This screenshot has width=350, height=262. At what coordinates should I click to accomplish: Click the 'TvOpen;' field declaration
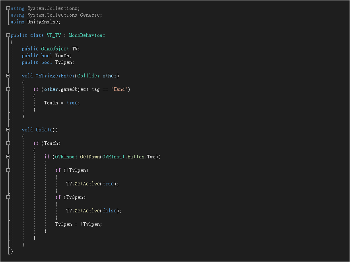tap(65, 62)
